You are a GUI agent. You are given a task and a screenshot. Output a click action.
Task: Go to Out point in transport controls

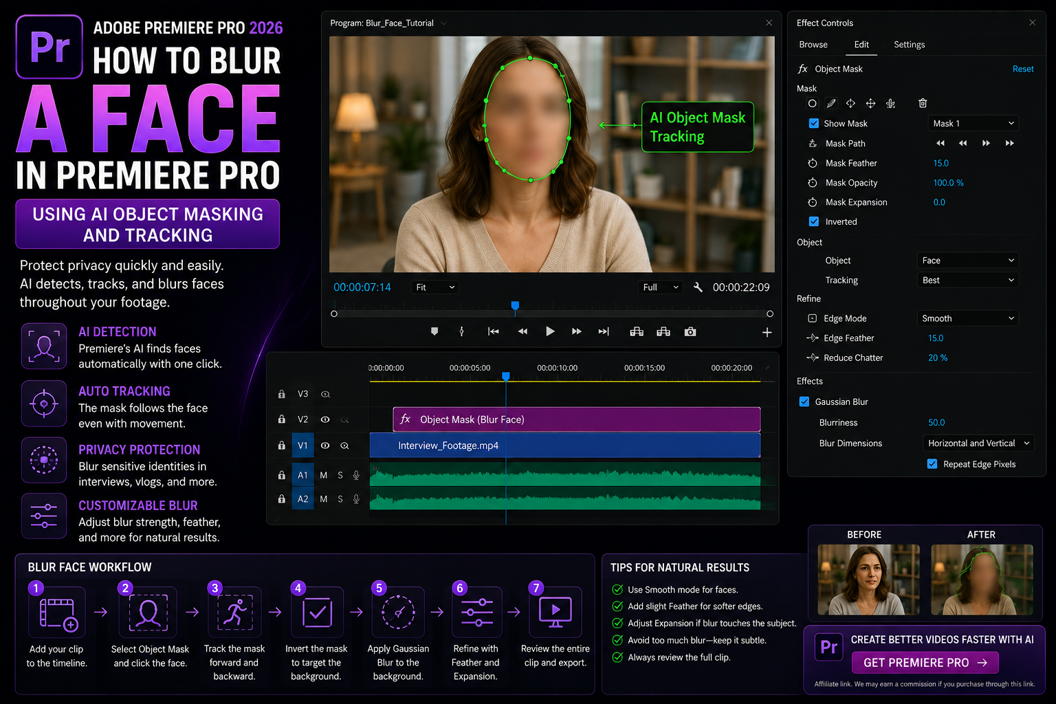coord(604,331)
